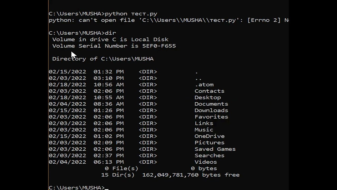Click the Downloads folder entry
Viewport: 337px width, 190px height.
tap(211, 110)
